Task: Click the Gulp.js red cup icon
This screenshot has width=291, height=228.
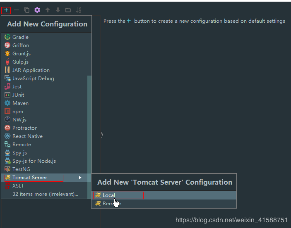Action: click(x=7, y=62)
